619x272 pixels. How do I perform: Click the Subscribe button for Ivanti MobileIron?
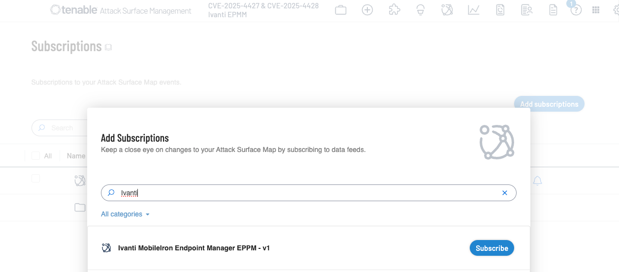click(x=492, y=248)
